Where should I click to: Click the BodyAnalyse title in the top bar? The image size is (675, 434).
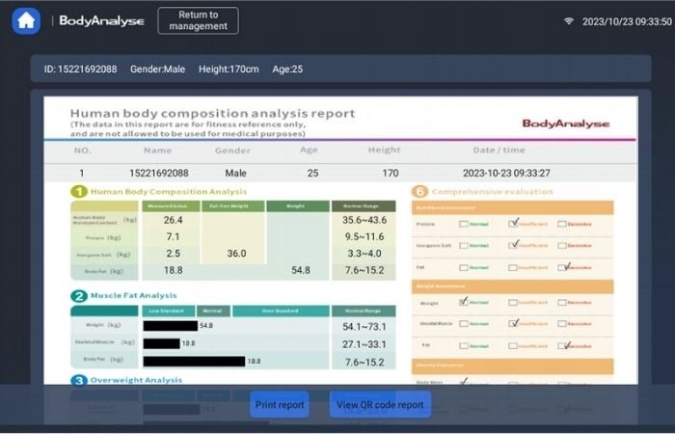pos(101,20)
